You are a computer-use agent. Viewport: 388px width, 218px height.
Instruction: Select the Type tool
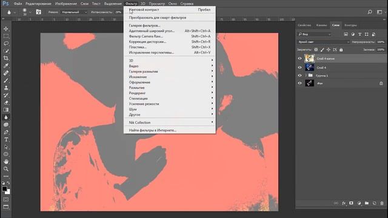6,140
